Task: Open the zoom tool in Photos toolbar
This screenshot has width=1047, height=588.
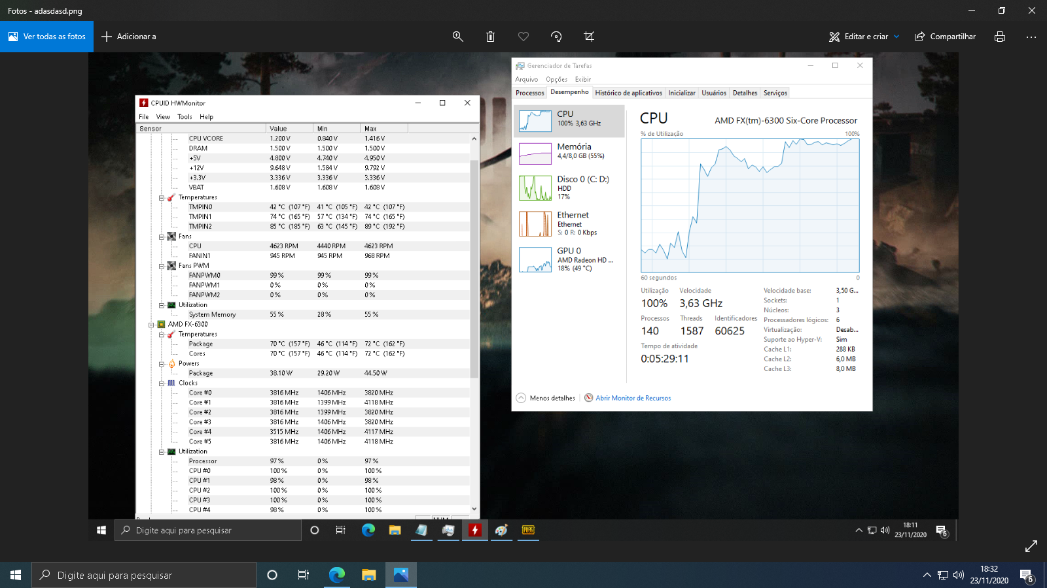Action: pyautogui.click(x=458, y=37)
